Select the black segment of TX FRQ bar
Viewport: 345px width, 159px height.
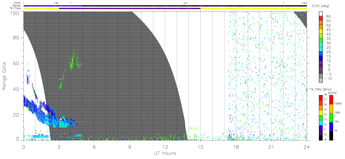pos(321,137)
